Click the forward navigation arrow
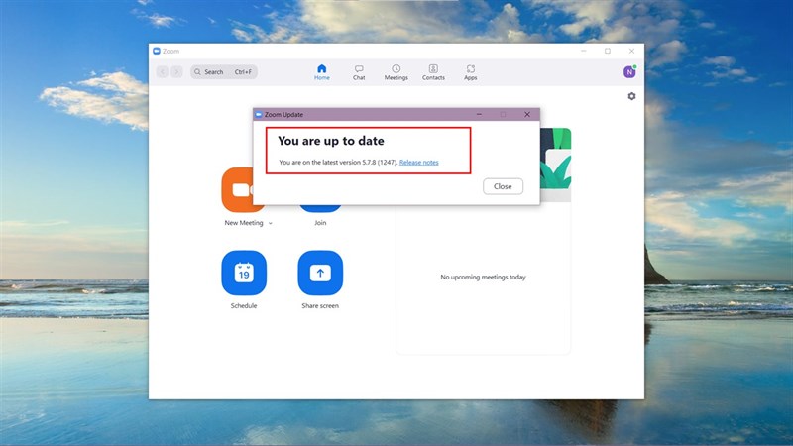Image resolution: width=793 pixels, height=446 pixels. click(176, 71)
